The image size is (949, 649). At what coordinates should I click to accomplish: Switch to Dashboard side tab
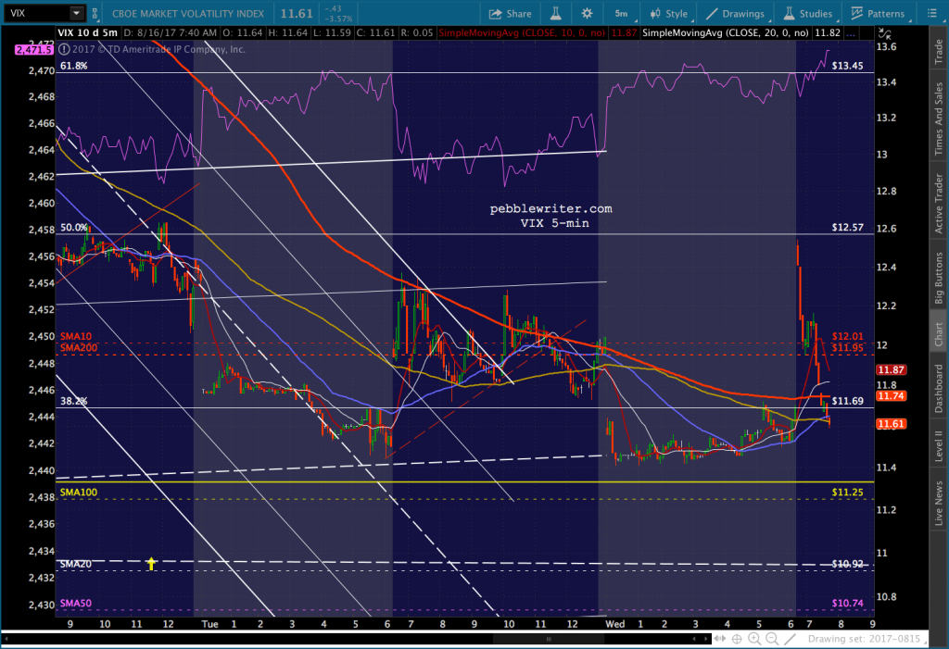(939, 389)
